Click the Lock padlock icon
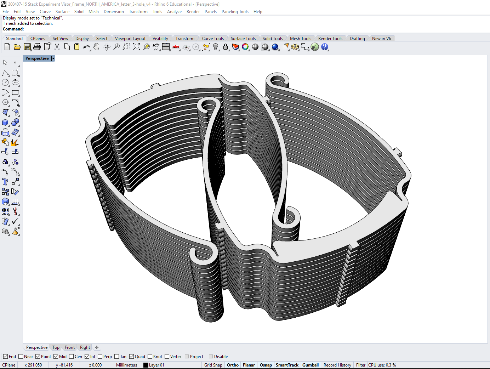Screen dimensions: 490x369 coord(226,47)
